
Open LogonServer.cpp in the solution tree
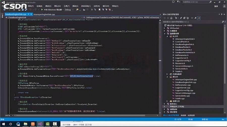click(x=182, y=88)
